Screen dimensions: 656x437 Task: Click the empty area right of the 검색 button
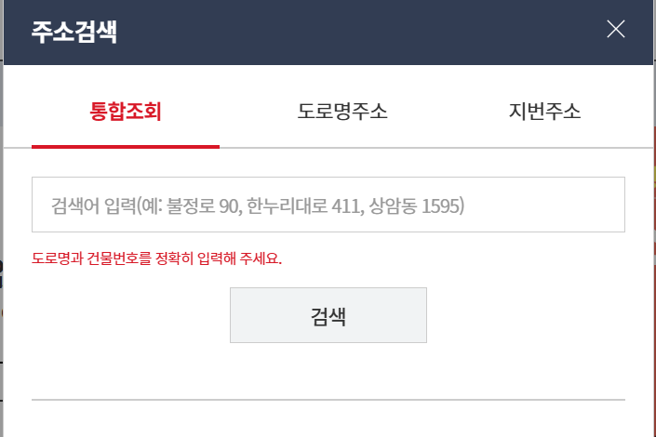[526, 315]
